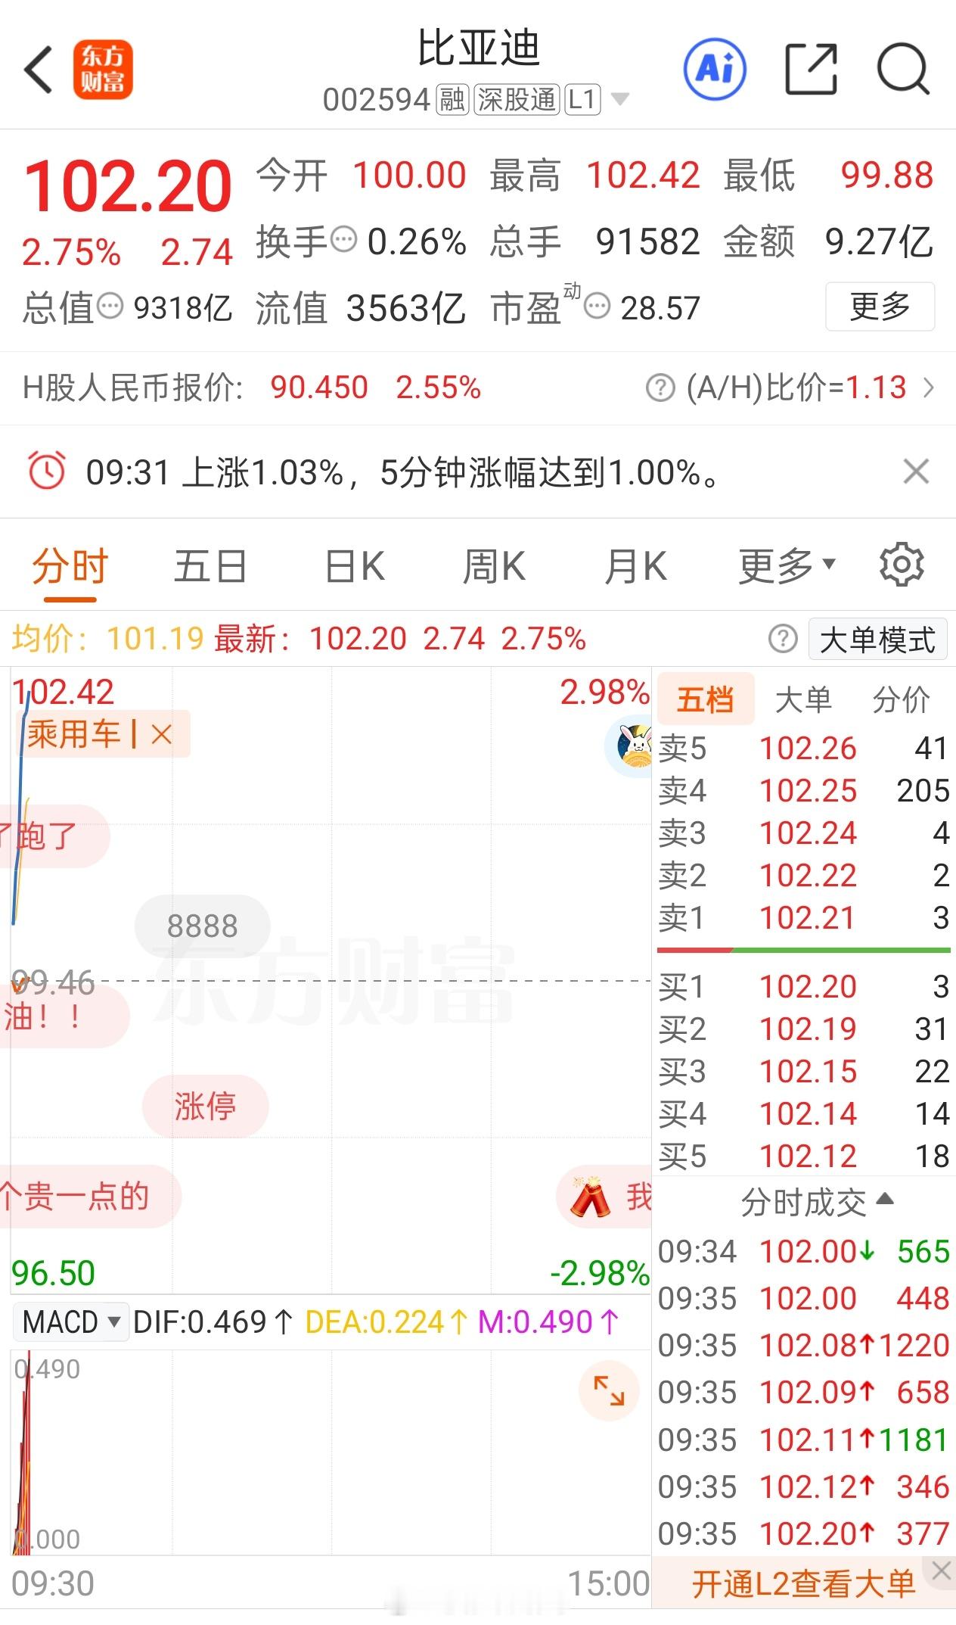The height and width of the screenshot is (1625, 956).
Task: Close the 开通L2查看大单 banner
Action: pyautogui.click(x=942, y=1571)
